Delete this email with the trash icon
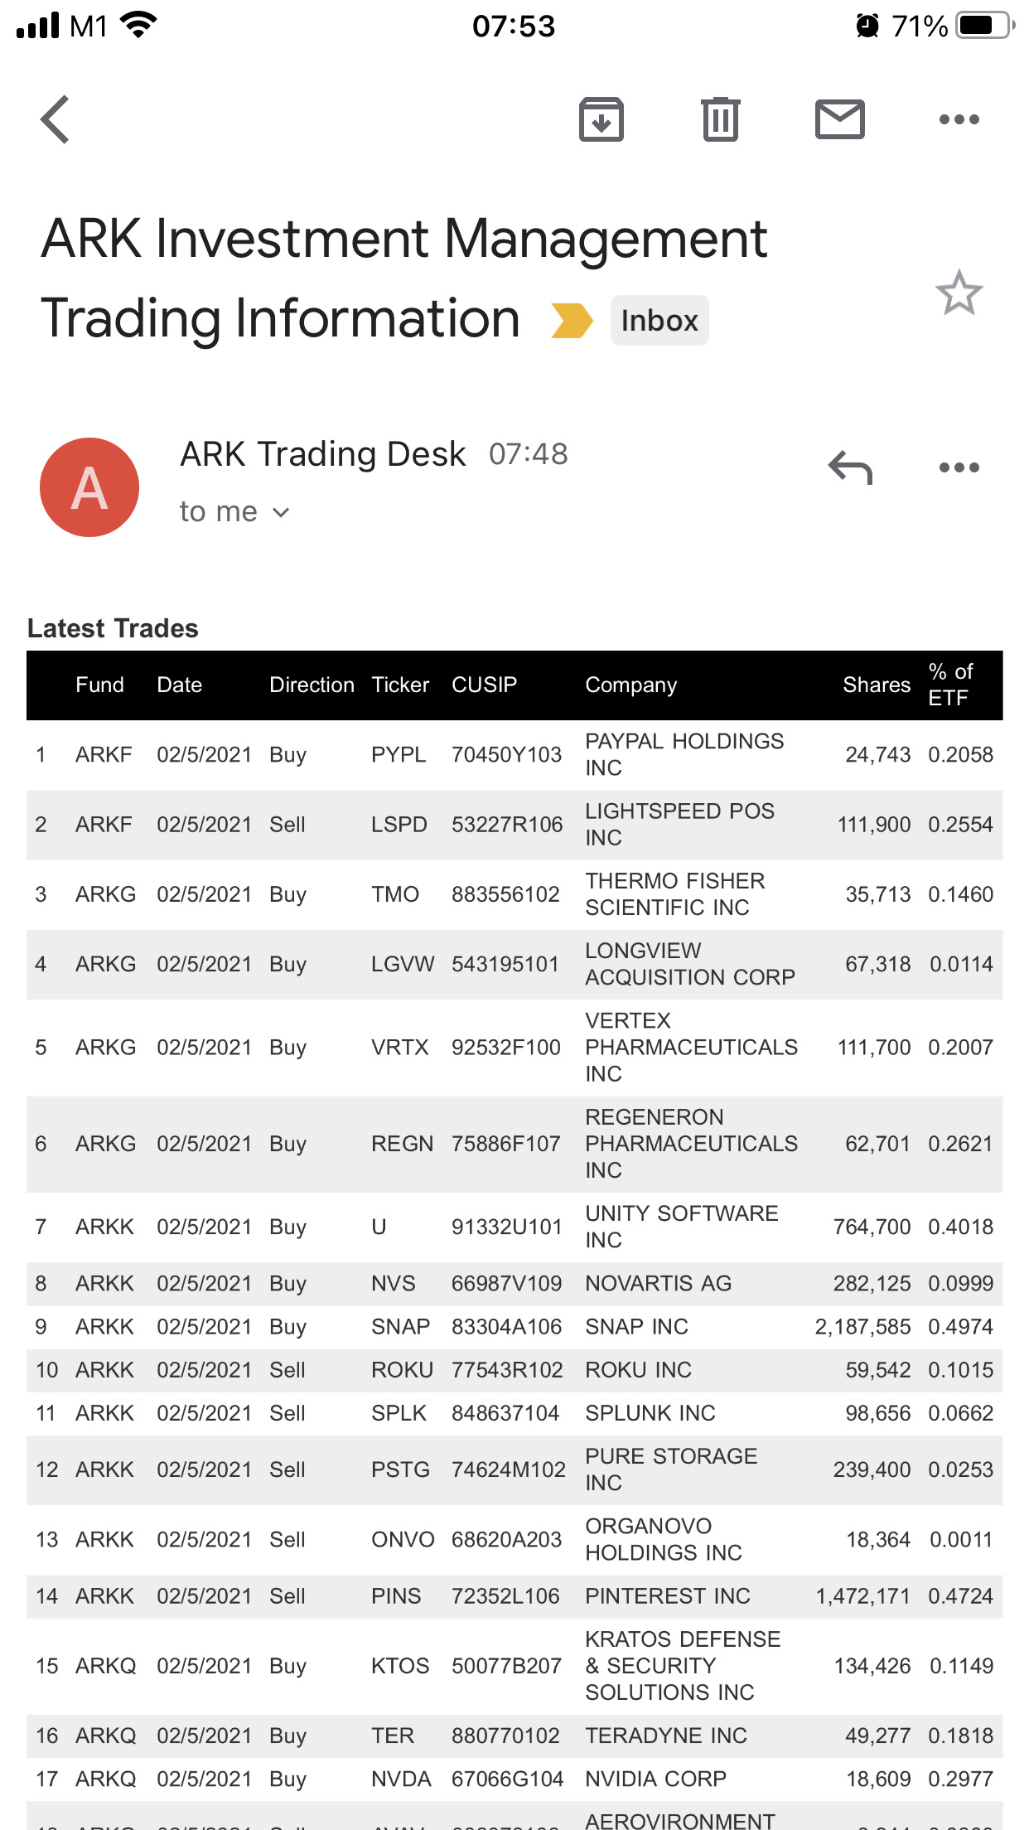The height and width of the screenshot is (1830, 1029). (720, 119)
